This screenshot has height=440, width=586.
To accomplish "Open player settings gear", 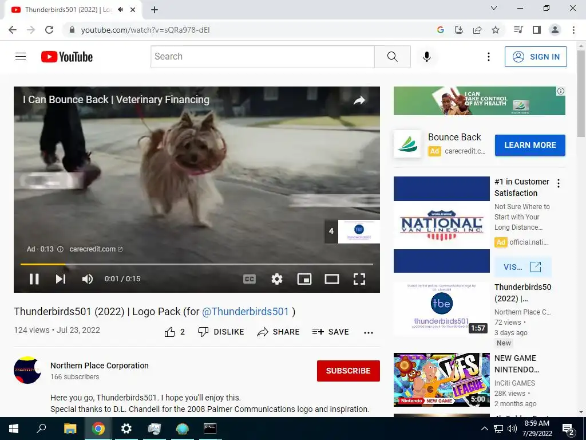I will pyautogui.click(x=277, y=279).
